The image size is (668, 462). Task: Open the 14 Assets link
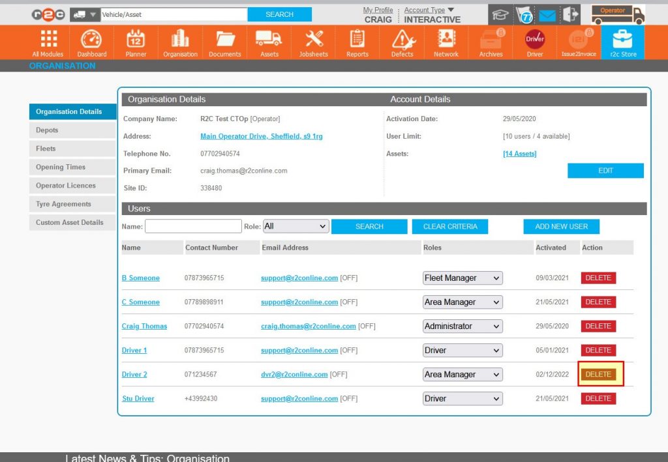519,153
